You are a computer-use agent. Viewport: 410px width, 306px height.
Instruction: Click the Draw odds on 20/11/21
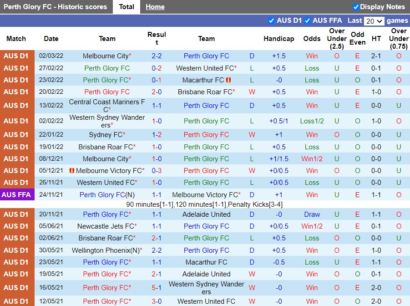coord(312,214)
